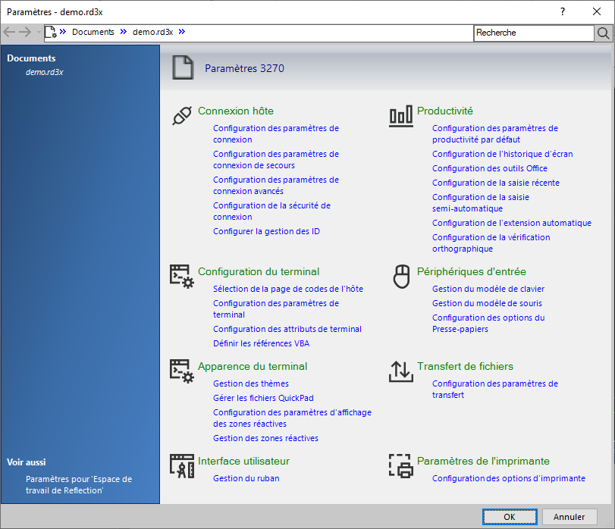
Task: Open Paramètres de l'imprimante heading link
Action: point(483,461)
